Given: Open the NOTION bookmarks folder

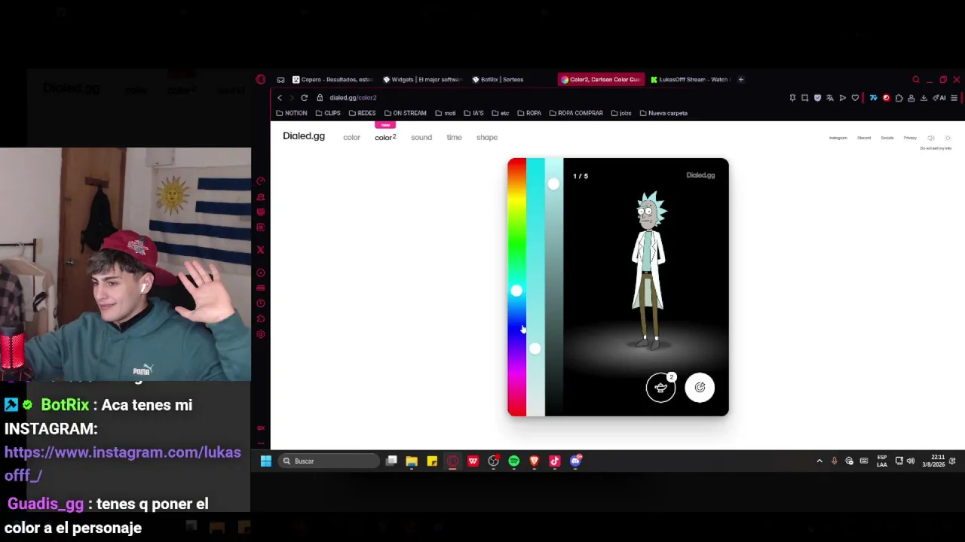Looking at the screenshot, I should click(x=292, y=113).
